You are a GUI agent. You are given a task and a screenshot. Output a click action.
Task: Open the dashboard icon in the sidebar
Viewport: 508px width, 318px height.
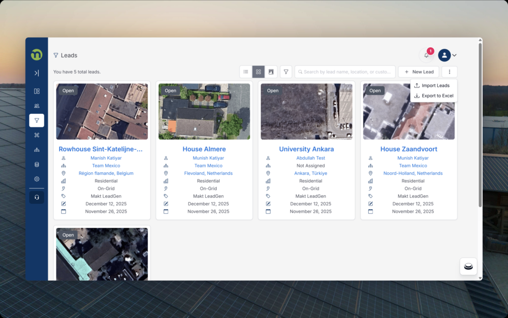pos(37,91)
